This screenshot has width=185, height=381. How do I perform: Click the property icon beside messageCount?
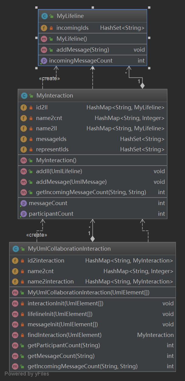click(x=23, y=203)
